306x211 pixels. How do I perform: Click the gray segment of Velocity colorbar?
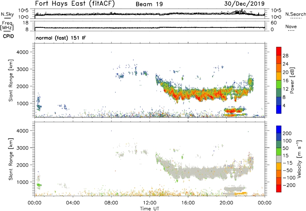[279, 159]
